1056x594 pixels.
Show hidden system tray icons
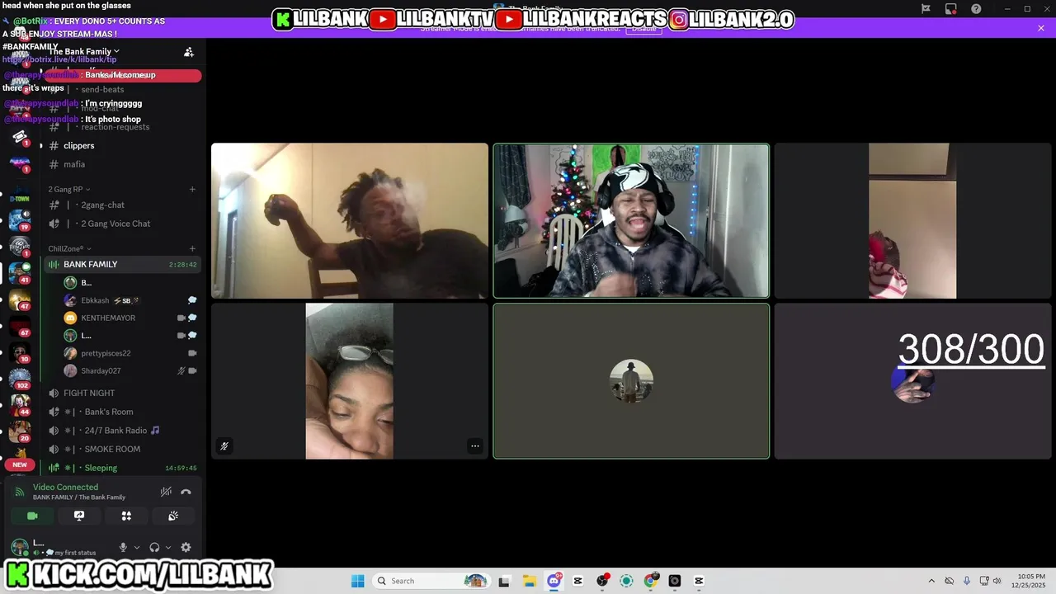point(931,581)
